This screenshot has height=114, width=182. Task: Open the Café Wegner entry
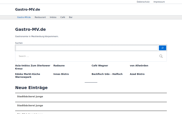tap(100, 66)
